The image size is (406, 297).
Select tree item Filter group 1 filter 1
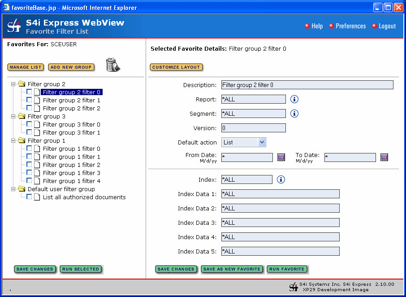[x=71, y=157]
